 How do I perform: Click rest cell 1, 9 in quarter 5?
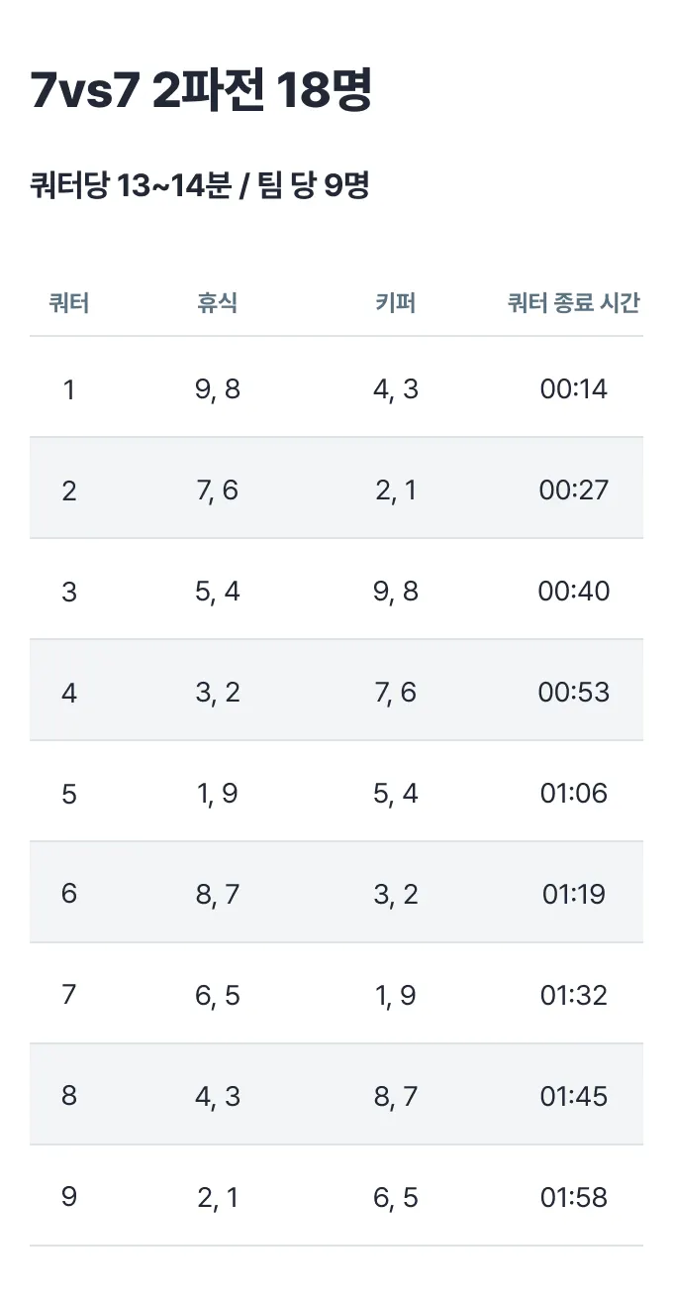coord(218,794)
